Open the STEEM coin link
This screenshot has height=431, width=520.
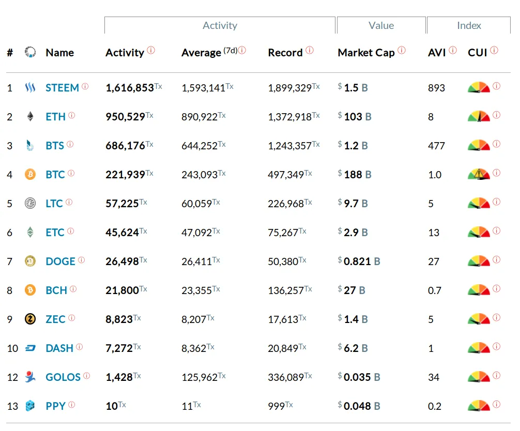tap(62, 88)
